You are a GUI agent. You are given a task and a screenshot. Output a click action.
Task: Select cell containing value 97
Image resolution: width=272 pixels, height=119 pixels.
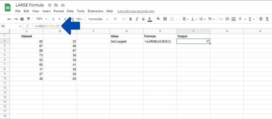point(26,46)
